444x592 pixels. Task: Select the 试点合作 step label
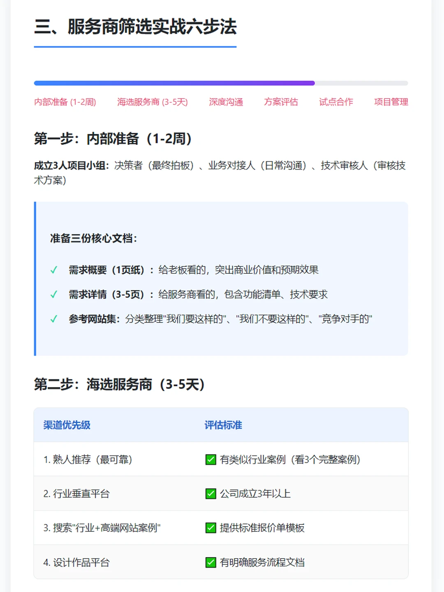point(336,102)
